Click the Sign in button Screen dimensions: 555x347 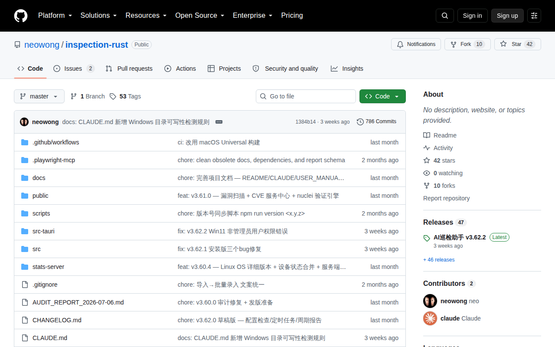[472, 16]
